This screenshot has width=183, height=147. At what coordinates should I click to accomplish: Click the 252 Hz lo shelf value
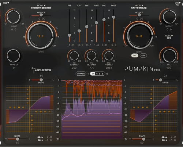[x=74, y=68]
